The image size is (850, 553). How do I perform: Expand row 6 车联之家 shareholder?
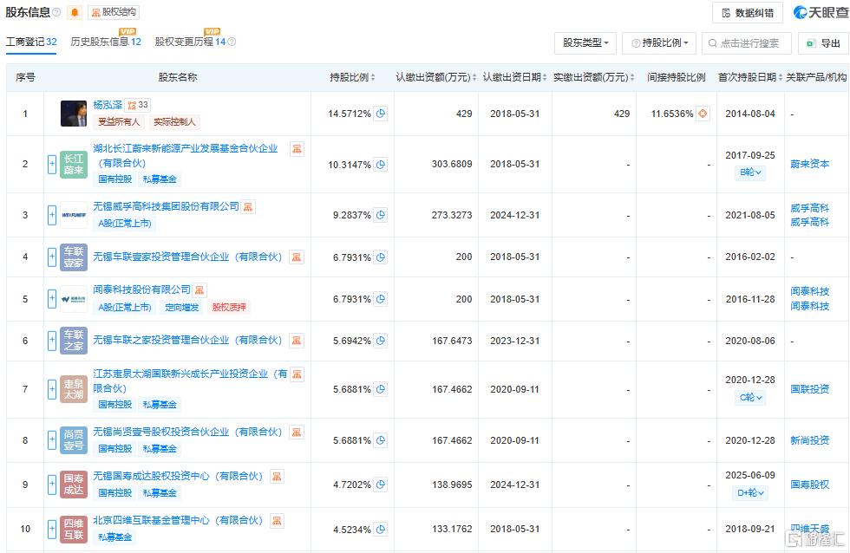point(52,340)
